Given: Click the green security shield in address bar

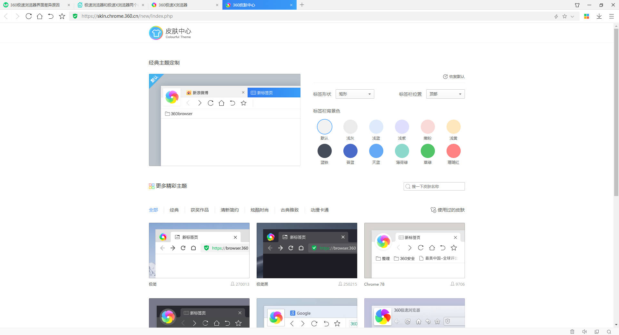Looking at the screenshot, I should coord(75,16).
